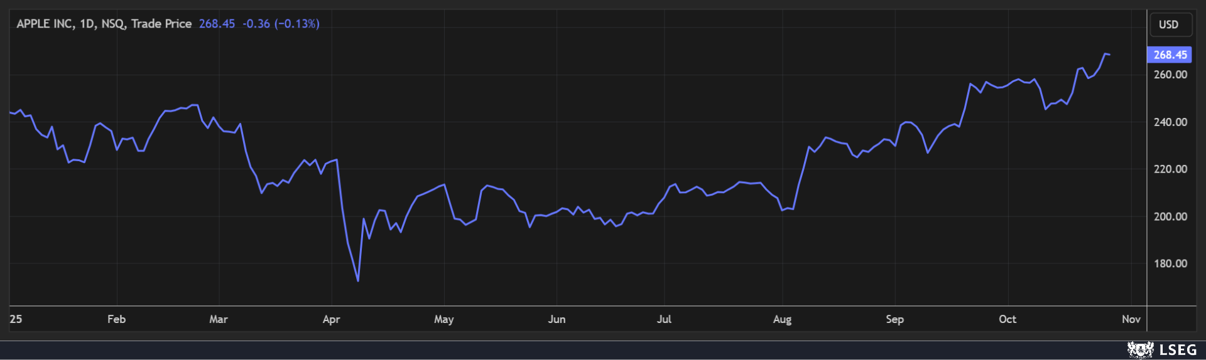1206x360 pixels.
Task: Select Oct on the time axis
Action: pos(1008,319)
